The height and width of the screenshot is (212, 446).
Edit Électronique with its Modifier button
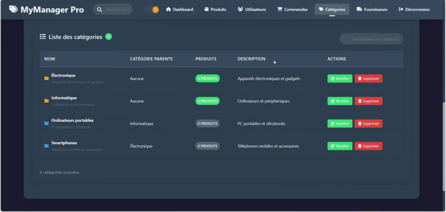[340, 79]
